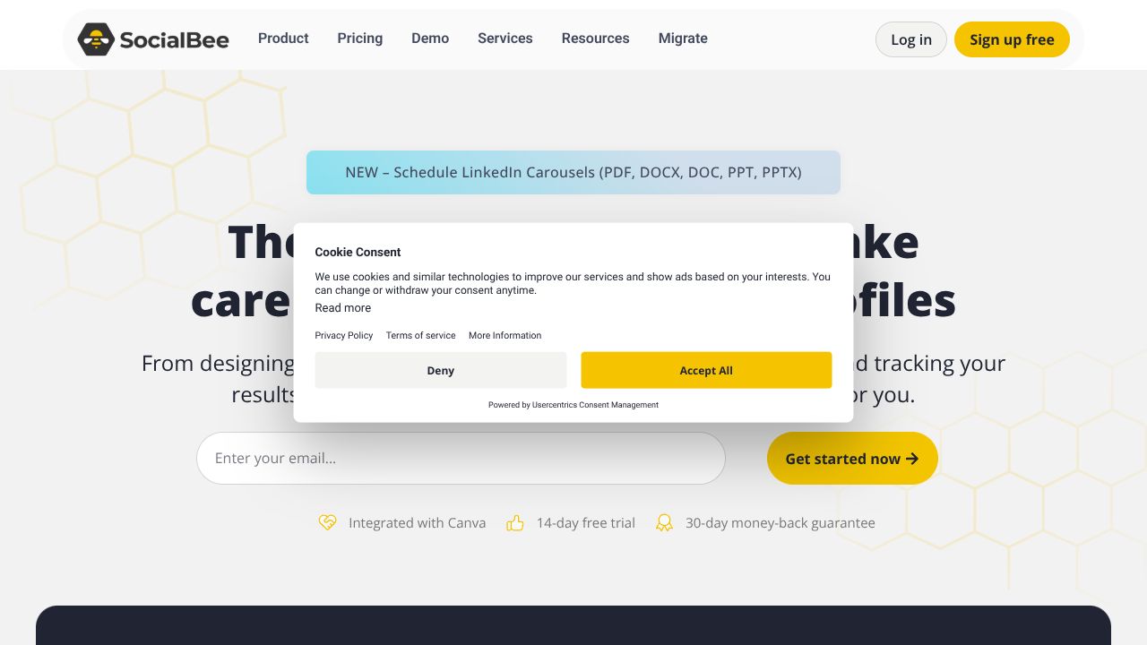This screenshot has height=645, width=1147.
Task: Open the Resources dropdown
Action: tap(595, 39)
